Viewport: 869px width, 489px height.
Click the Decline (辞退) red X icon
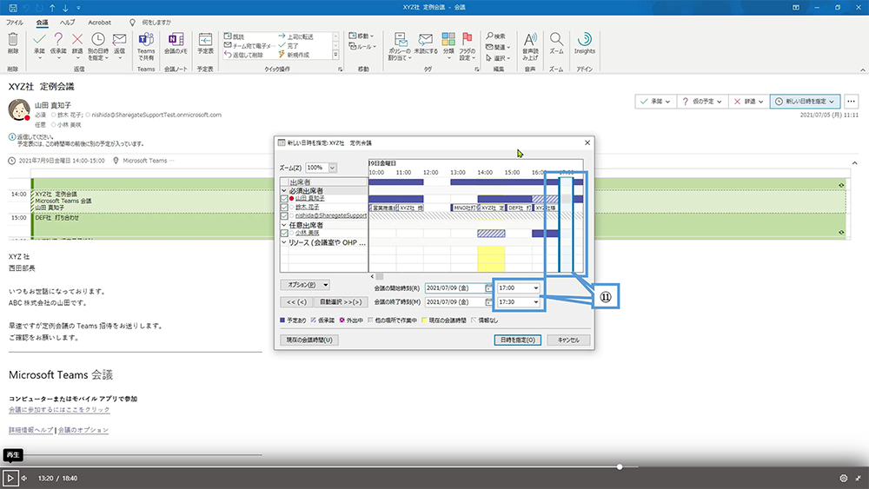(x=77, y=39)
